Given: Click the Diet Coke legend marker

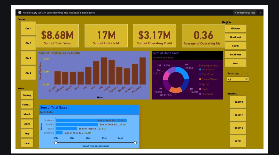Looking at the screenshot, I should pyautogui.click(x=200, y=74).
